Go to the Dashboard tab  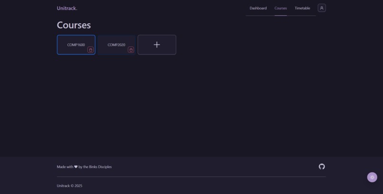coord(258,8)
